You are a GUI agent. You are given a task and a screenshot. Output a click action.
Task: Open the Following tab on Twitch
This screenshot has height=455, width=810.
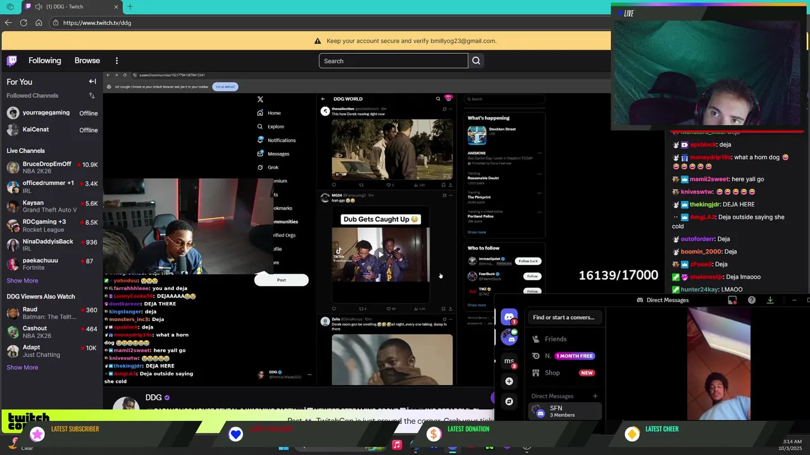(x=45, y=61)
